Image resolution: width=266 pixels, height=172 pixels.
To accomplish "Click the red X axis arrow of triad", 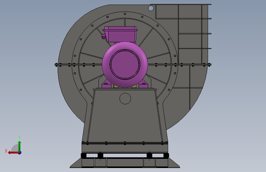I will (13, 153).
